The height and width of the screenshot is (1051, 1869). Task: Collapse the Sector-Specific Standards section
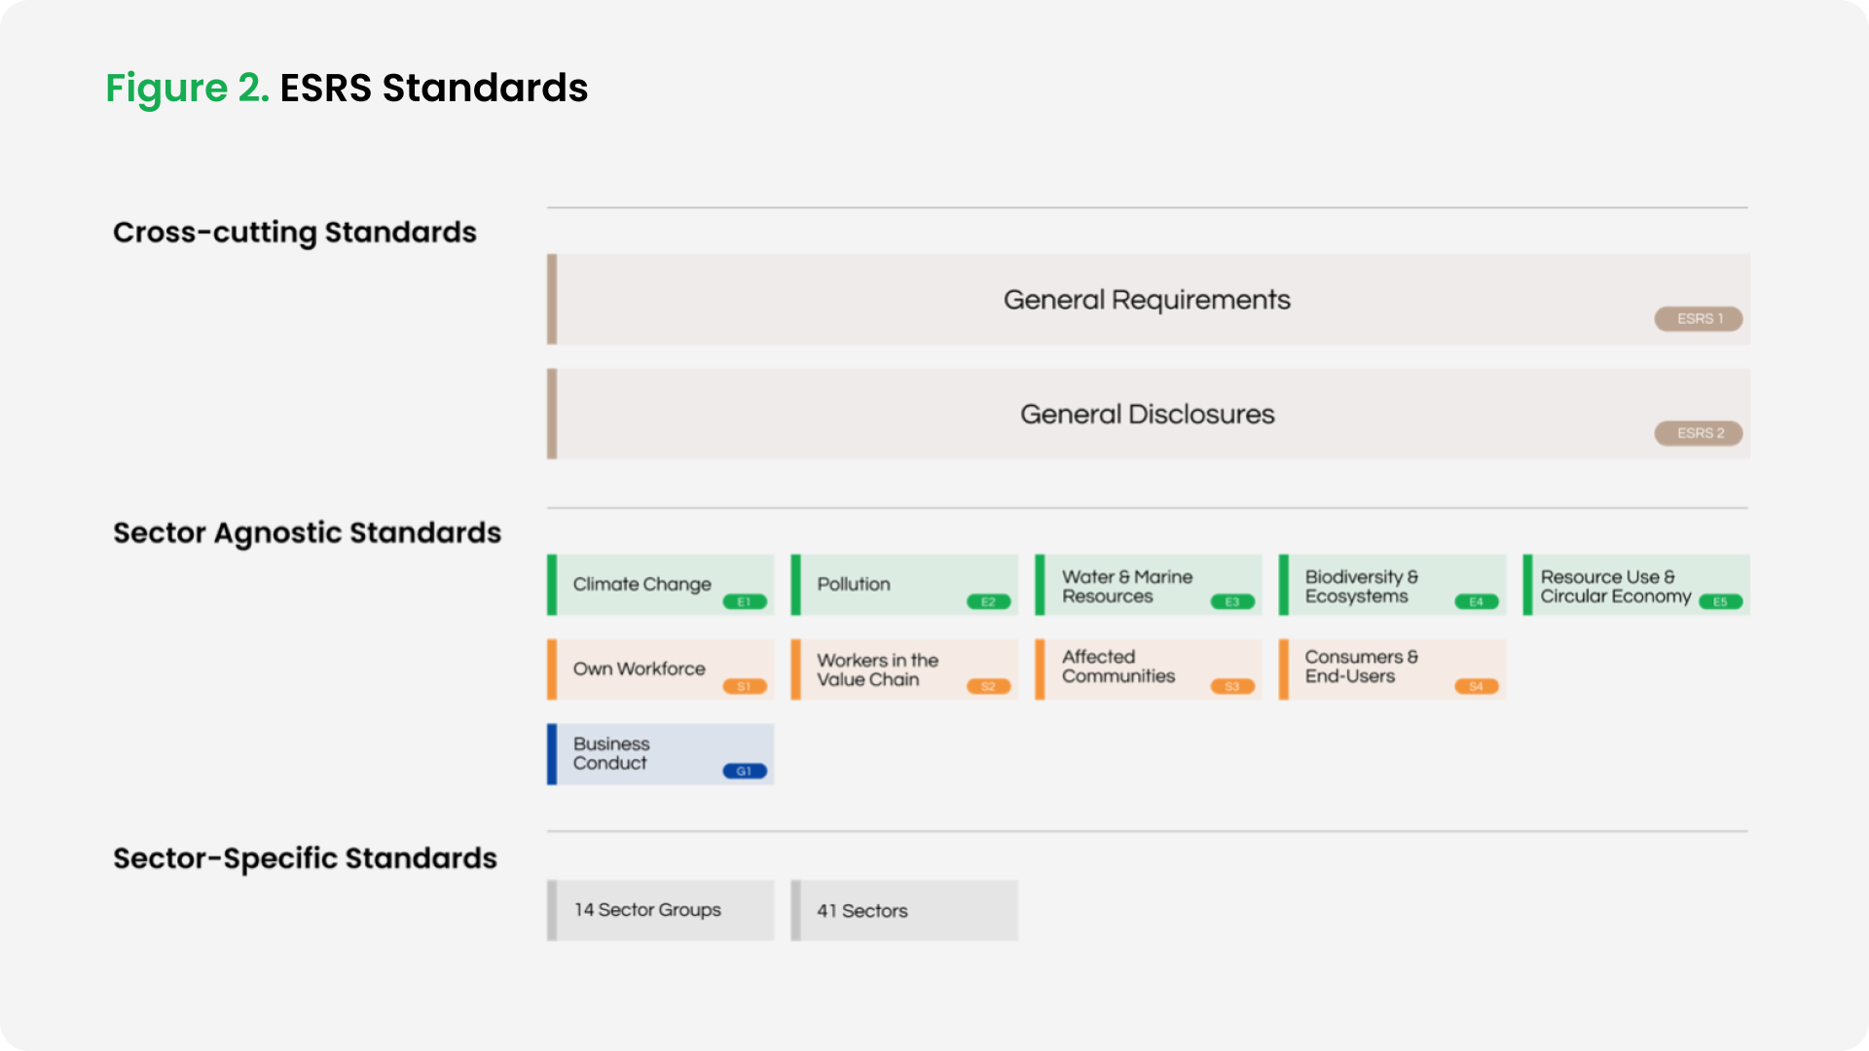coord(306,858)
